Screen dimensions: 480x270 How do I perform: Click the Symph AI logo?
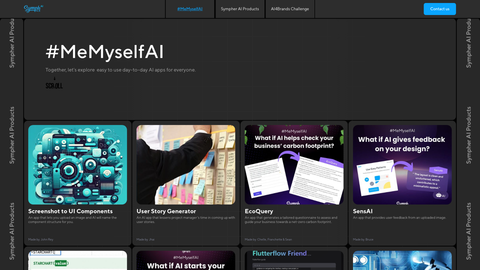tap(33, 8)
